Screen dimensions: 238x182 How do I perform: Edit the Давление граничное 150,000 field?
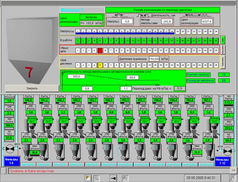(154, 59)
